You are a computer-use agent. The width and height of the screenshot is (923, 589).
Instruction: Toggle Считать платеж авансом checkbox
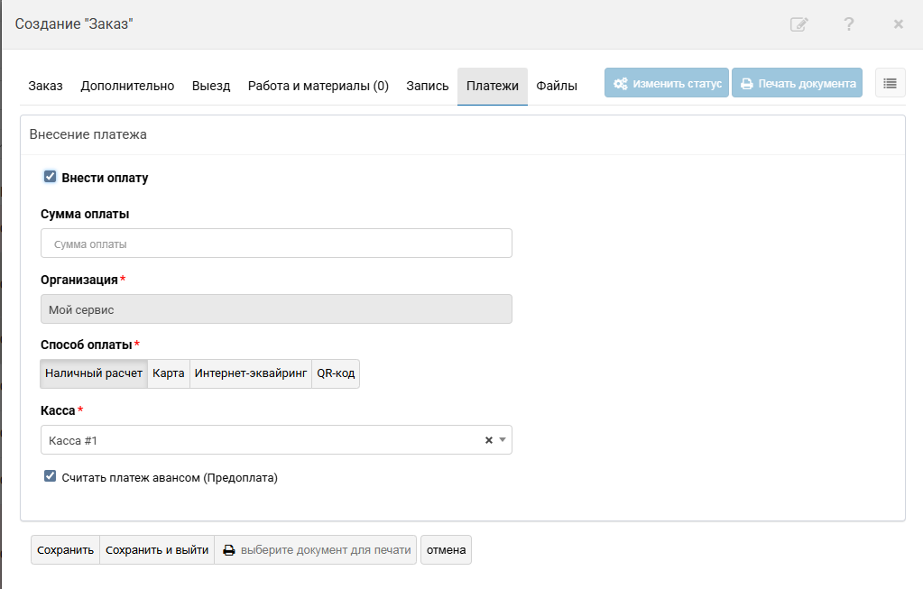(51, 476)
